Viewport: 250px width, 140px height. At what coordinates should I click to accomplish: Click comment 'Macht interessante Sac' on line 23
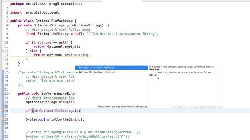pos(50,98)
